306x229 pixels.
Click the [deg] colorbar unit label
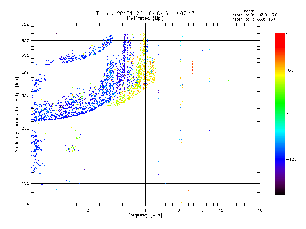pyautogui.click(x=281, y=30)
